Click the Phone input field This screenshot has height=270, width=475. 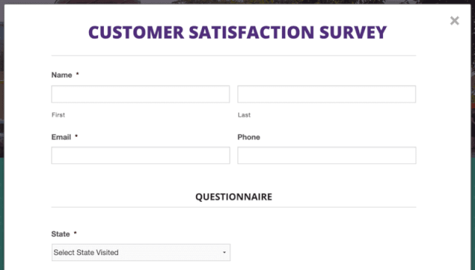click(327, 155)
